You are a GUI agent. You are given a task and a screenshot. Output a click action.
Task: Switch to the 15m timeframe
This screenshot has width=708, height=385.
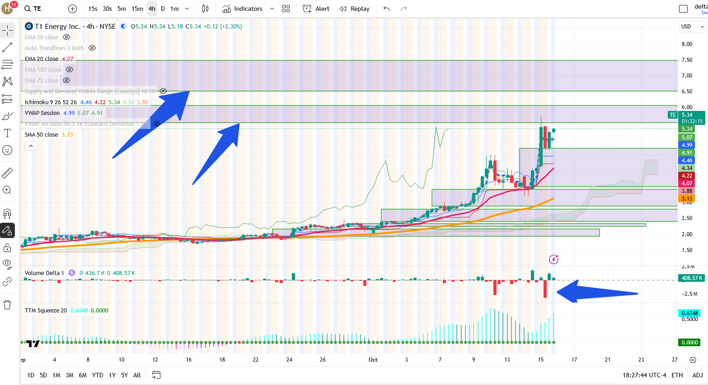(x=137, y=9)
